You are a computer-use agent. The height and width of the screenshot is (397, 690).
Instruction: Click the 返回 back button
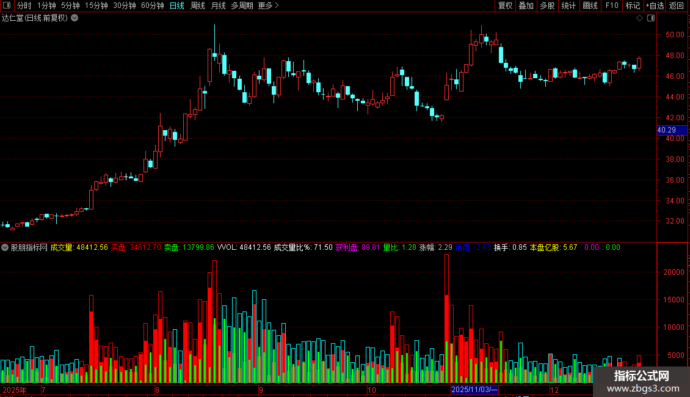(x=677, y=5)
